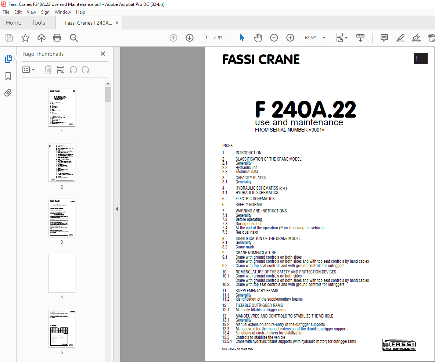435x362 pixels.
Task: Open the Window menu
Action: coord(63,12)
